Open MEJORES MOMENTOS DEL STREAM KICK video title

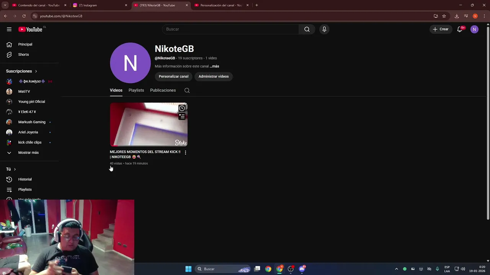click(145, 154)
